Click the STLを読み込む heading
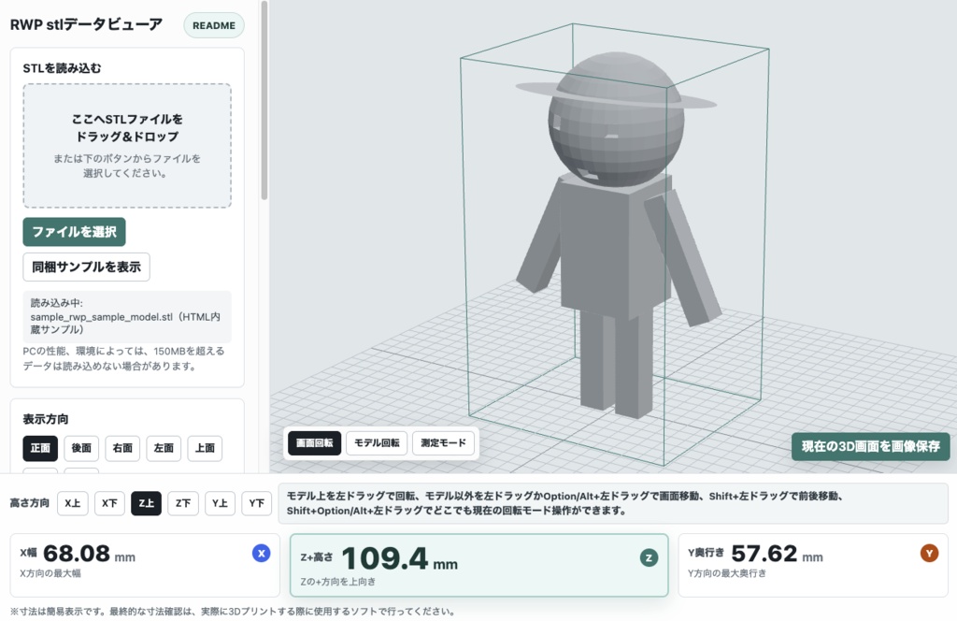 63,67
